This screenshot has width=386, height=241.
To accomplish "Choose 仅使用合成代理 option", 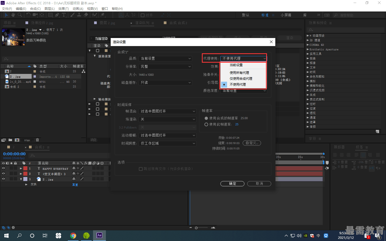I will (x=243, y=78).
